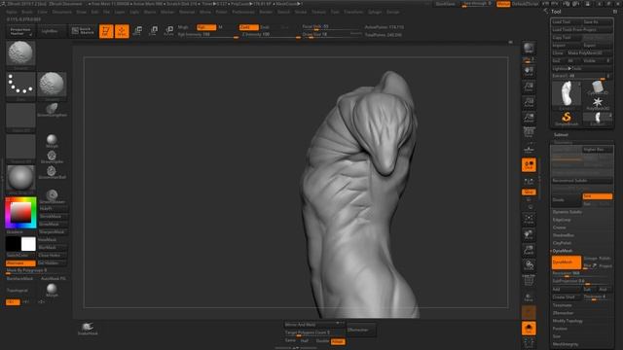Viewport: 623px width, 350px height.
Task: Click the AAHalf view icon
Action: 529,118
